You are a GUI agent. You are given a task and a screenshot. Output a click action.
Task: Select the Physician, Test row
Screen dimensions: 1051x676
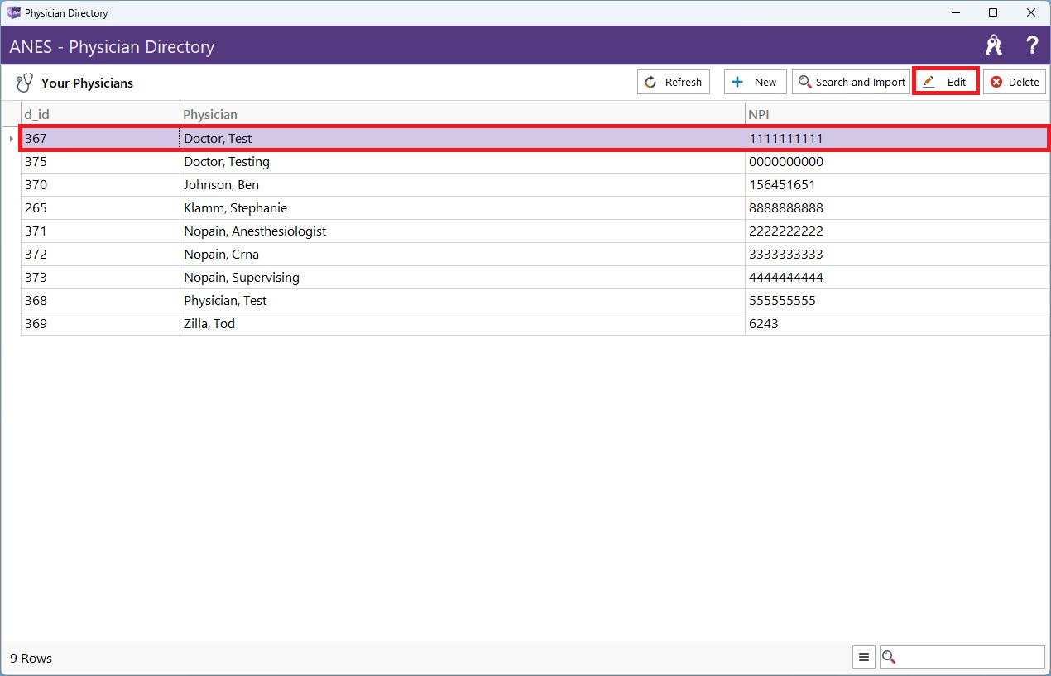coord(535,301)
